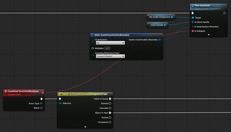Collapse the Switch node's bottom arrow
Screen dimensions: 231x132
[85, 126]
